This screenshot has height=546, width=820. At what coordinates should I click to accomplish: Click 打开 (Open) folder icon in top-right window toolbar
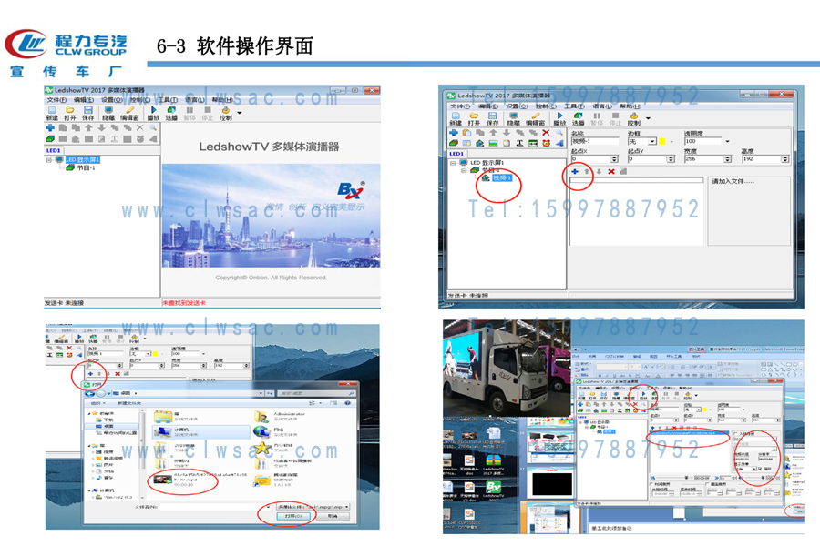[x=475, y=117]
